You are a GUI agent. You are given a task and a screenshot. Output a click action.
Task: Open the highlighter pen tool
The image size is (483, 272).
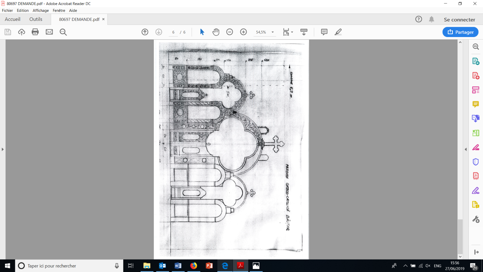click(338, 32)
